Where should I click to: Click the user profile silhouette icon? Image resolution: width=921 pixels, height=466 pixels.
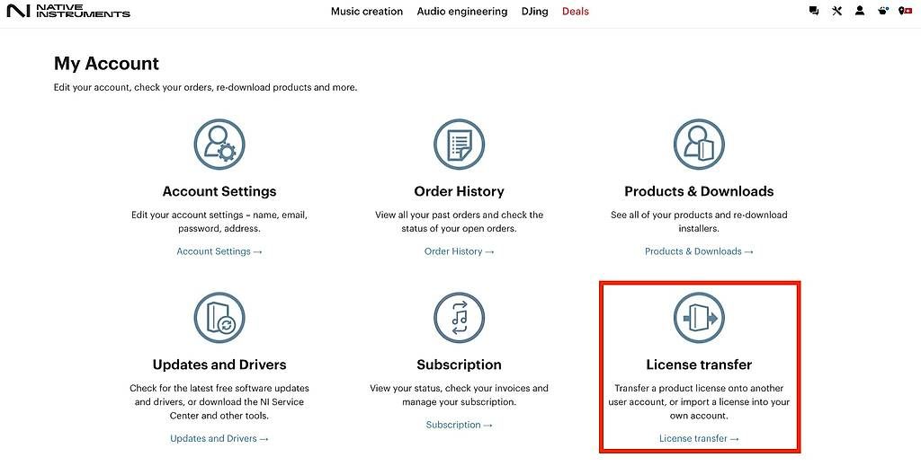860,11
